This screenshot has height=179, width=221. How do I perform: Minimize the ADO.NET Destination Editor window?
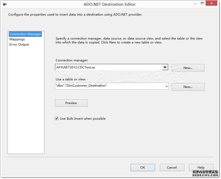point(195,3)
